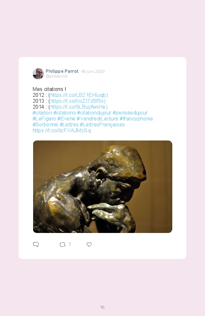Screen dimensions: 205x316
Task: Open the 18 juin 2020 date
Action: pos(93,71)
